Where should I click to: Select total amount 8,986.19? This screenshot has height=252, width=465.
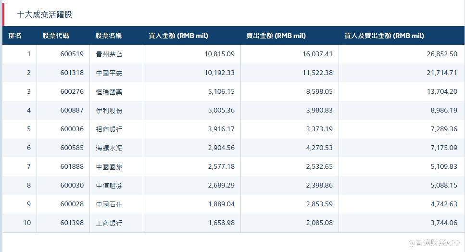(x=444, y=110)
